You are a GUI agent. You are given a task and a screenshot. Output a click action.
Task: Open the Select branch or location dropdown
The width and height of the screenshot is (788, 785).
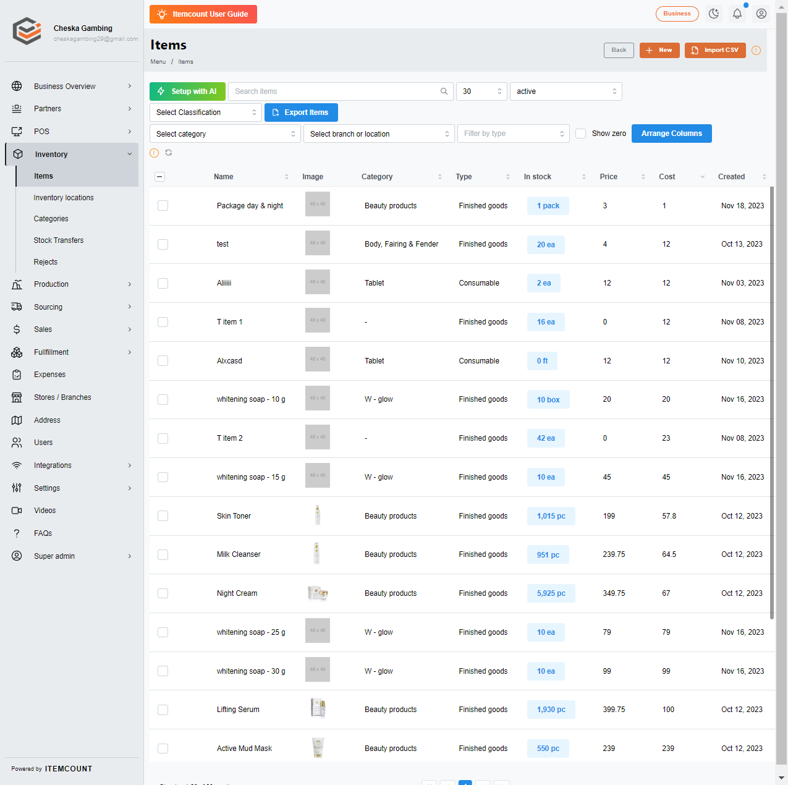(x=379, y=134)
